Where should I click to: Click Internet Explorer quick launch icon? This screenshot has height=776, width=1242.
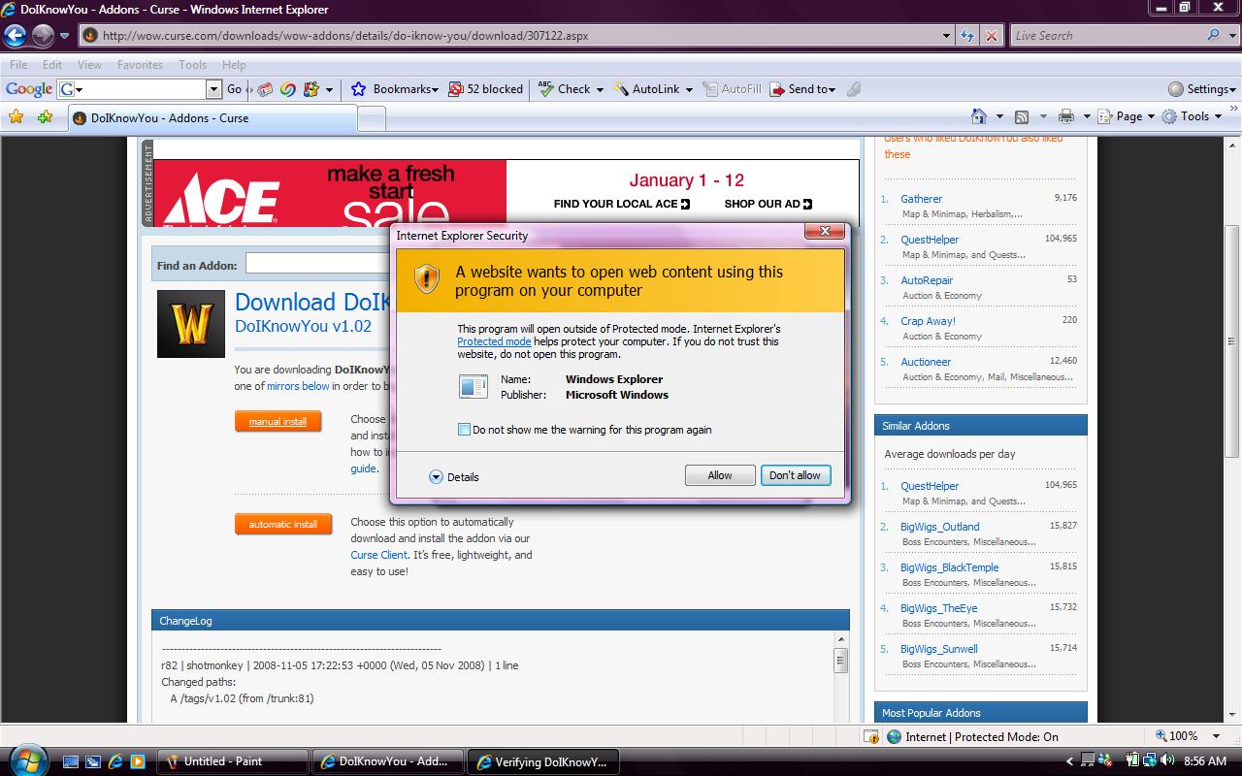115,761
